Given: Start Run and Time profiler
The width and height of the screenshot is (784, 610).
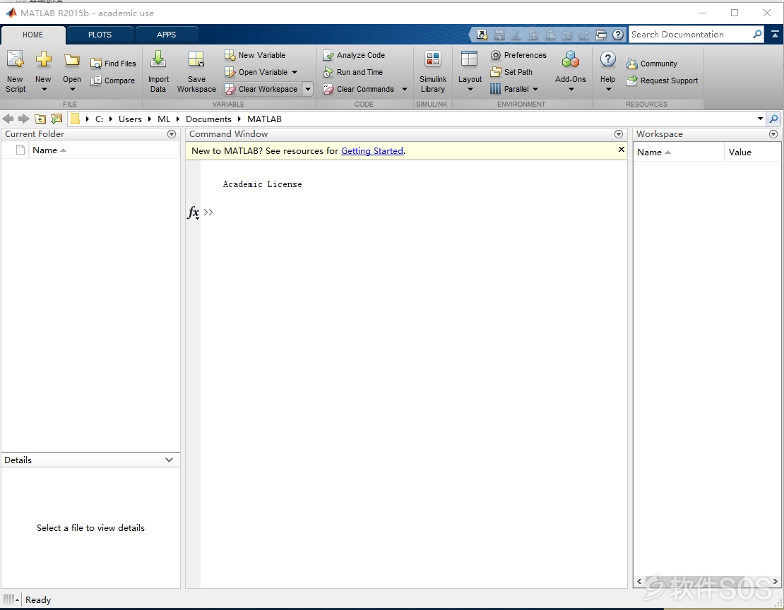Looking at the screenshot, I should pos(353,72).
